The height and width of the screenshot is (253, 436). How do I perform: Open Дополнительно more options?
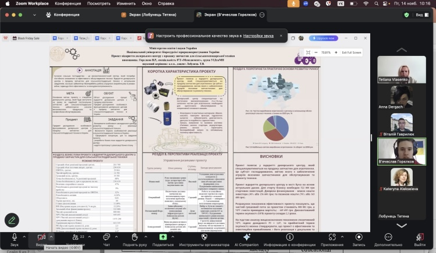click(x=388, y=237)
